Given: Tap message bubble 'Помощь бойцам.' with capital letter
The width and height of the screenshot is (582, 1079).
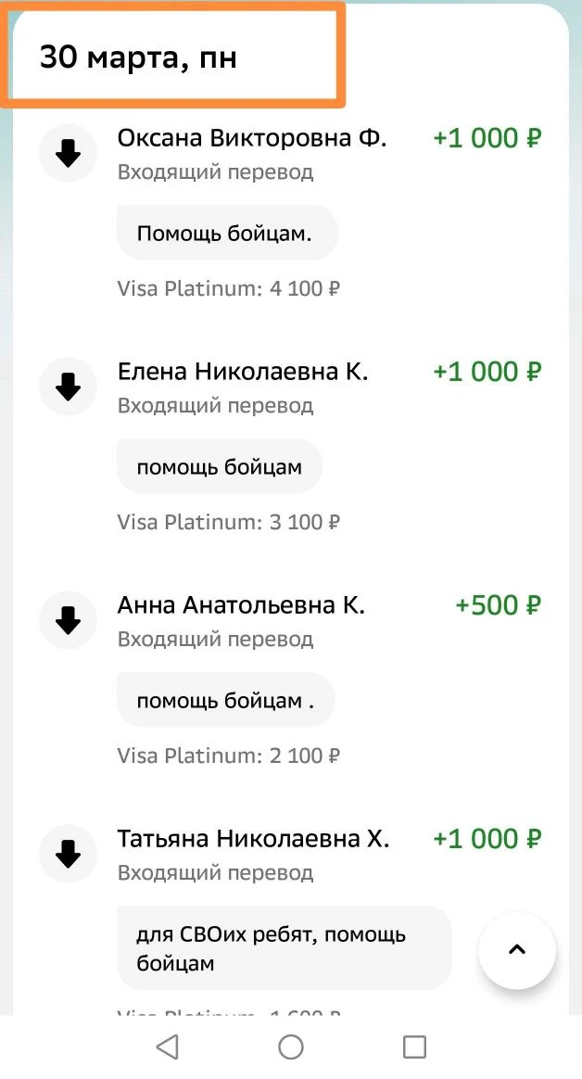Looking at the screenshot, I should [x=226, y=234].
